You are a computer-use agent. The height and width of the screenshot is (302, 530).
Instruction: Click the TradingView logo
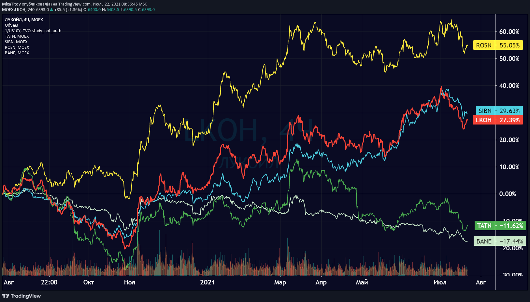[21, 296]
